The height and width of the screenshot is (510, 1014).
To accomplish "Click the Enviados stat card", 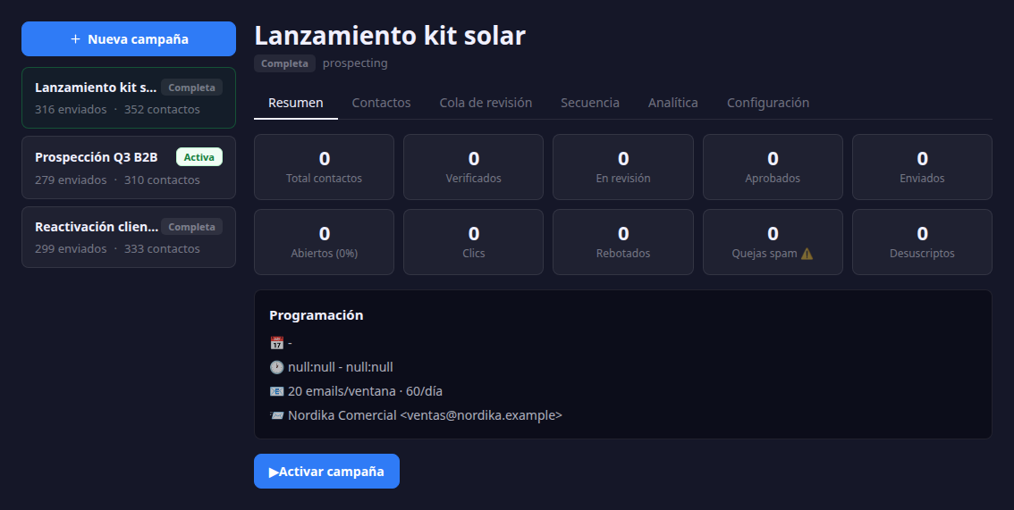I will coord(922,166).
